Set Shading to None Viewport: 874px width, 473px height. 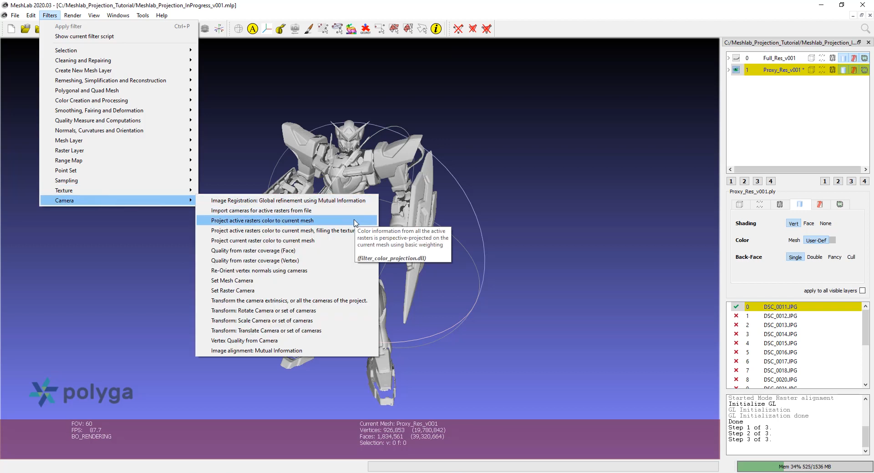(826, 223)
